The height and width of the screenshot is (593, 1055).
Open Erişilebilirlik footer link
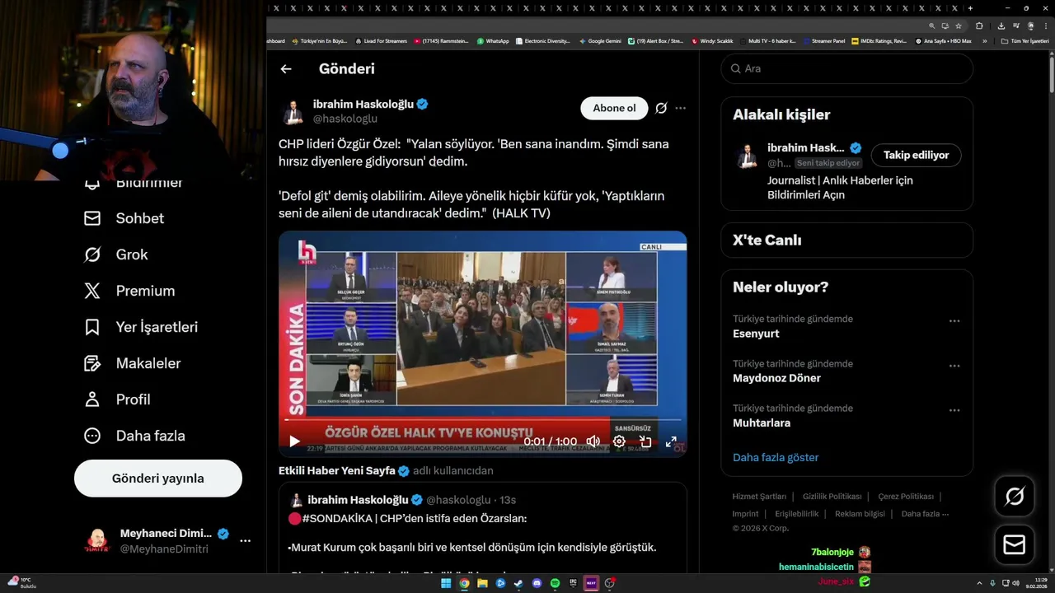(x=797, y=514)
